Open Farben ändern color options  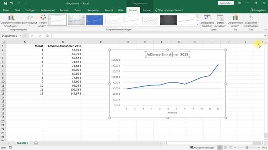pos(43,21)
